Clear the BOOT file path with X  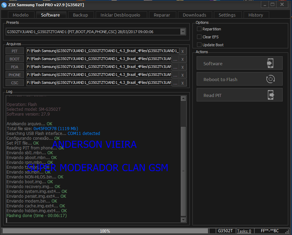click(182, 59)
